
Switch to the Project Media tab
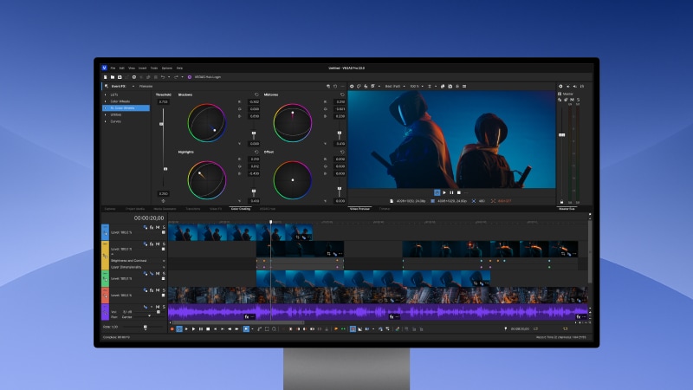[136, 209]
